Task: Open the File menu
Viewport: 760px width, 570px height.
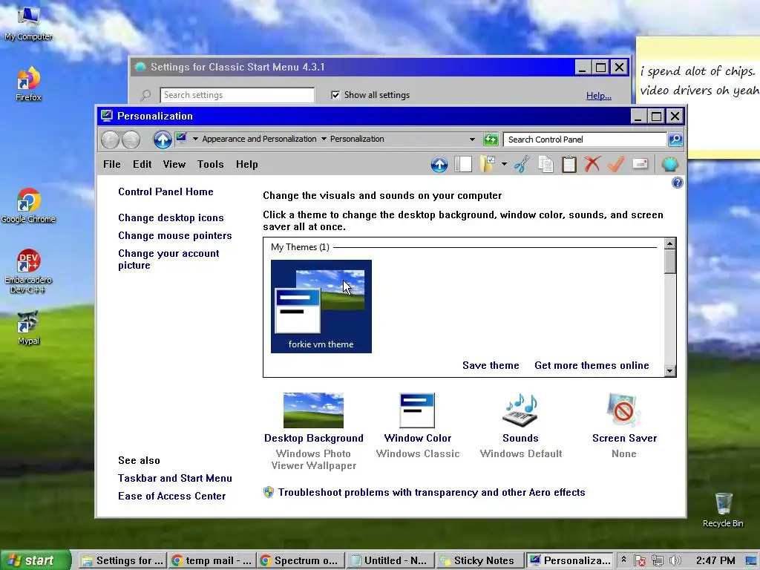Action: click(x=111, y=164)
